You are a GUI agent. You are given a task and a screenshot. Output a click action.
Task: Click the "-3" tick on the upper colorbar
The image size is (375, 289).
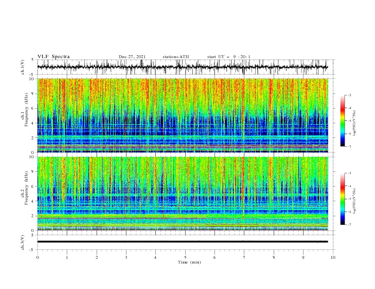[x=349, y=95]
